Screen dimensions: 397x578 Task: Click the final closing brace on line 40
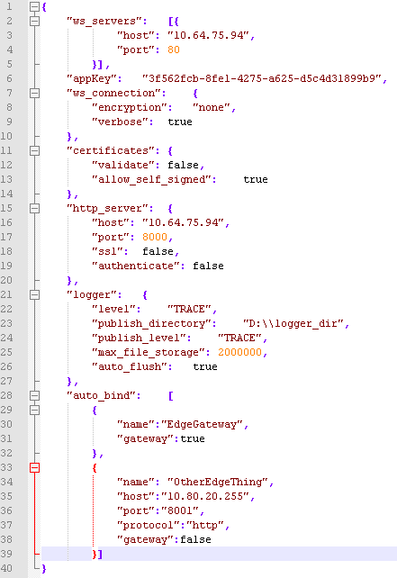pyautogui.click(x=44, y=568)
